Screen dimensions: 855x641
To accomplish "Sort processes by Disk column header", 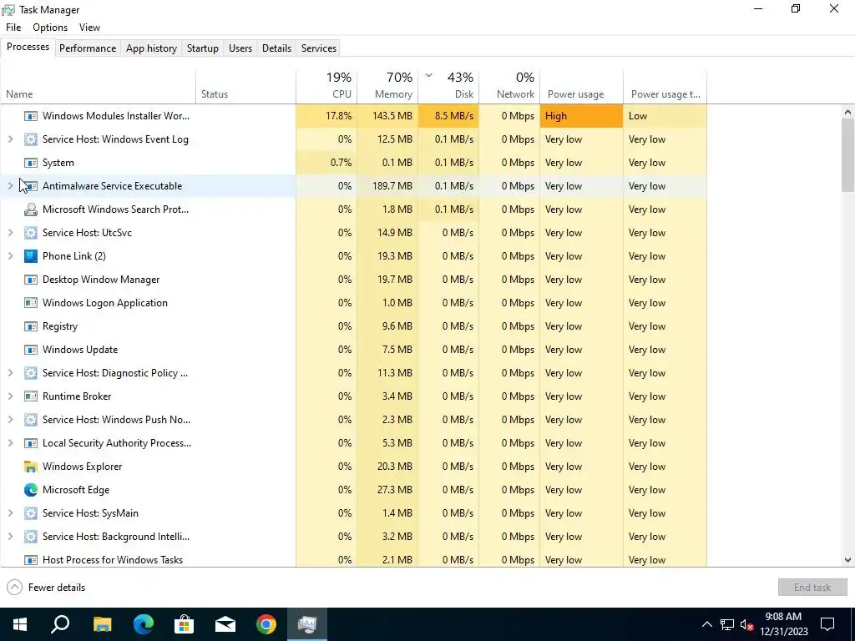I will click(x=448, y=86).
